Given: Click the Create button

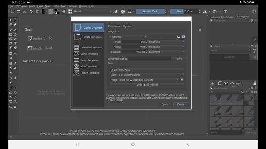Looking at the screenshot, I should pos(181,104).
